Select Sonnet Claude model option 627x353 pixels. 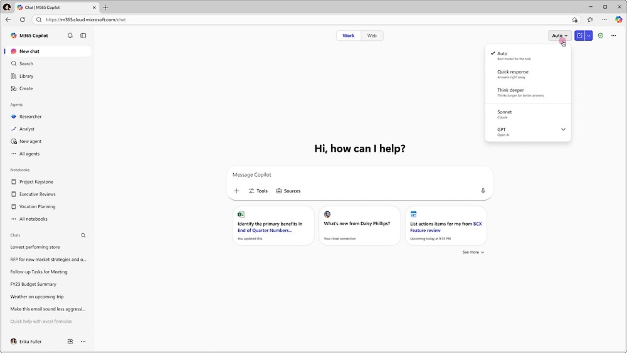click(528, 114)
